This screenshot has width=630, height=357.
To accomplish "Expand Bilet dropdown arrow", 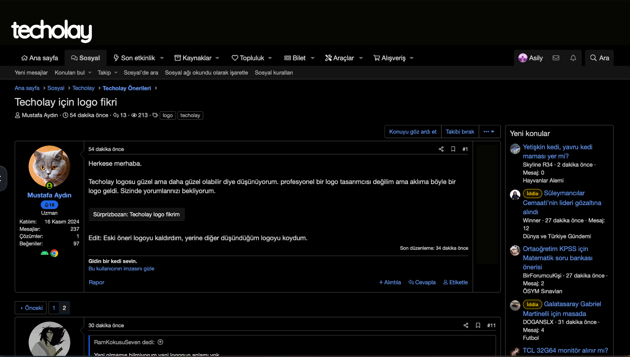I will point(313,58).
